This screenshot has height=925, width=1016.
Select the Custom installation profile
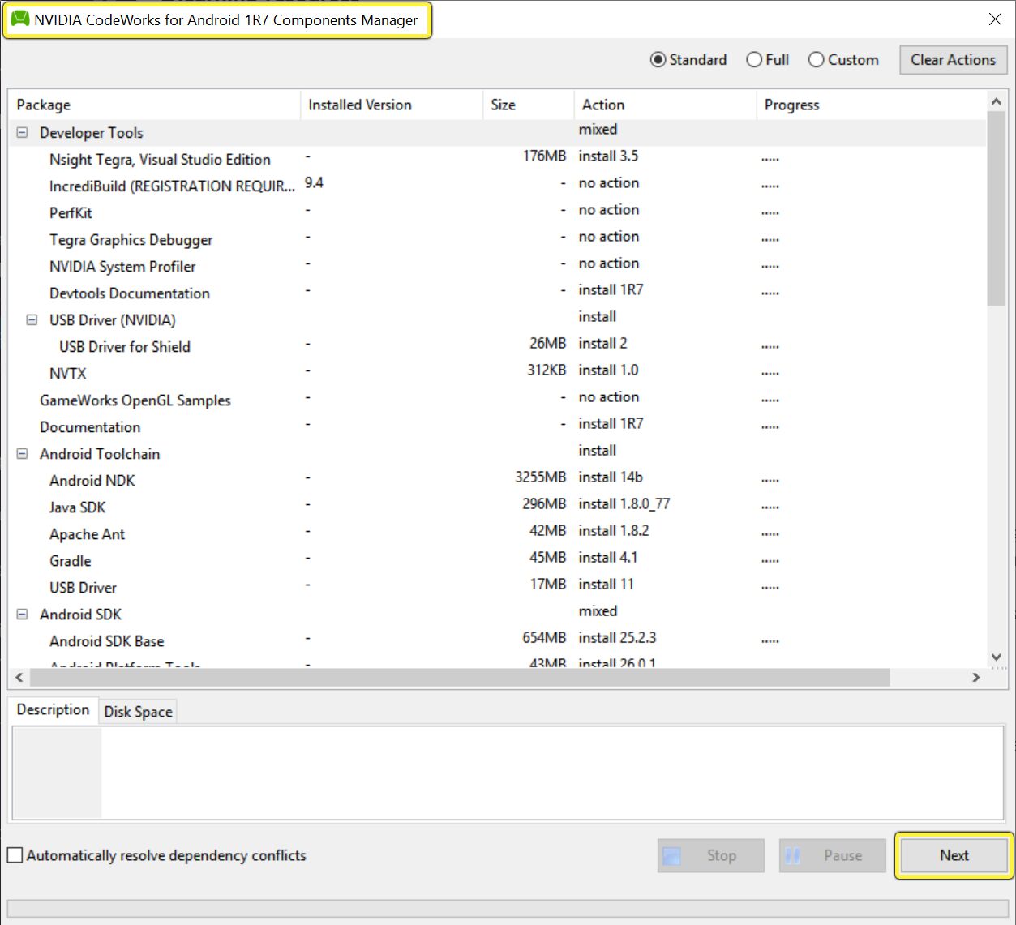816,59
